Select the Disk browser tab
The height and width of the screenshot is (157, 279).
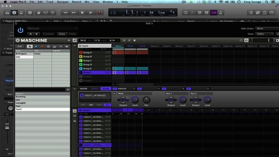tap(20, 47)
